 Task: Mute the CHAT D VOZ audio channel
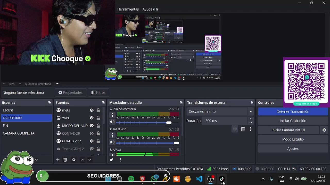click(x=112, y=142)
